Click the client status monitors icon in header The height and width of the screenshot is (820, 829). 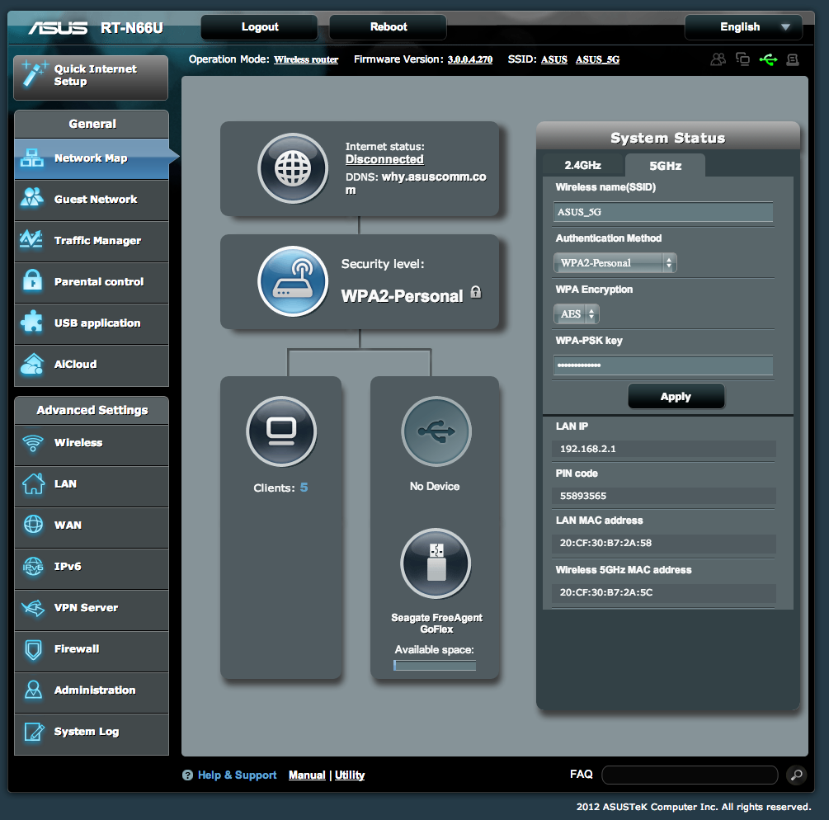(x=743, y=59)
